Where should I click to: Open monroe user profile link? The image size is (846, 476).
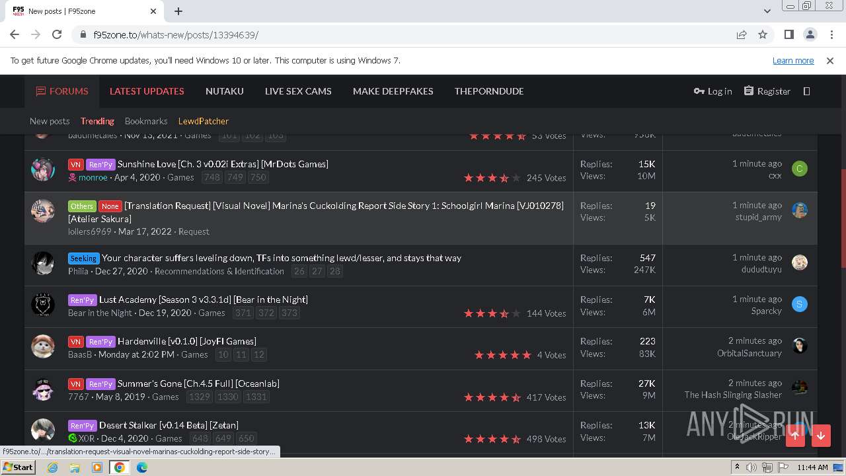(x=93, y=177)
